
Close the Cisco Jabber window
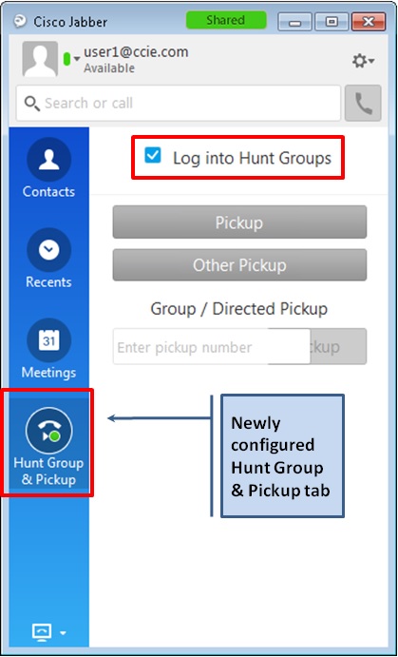[x=369, y=22]
